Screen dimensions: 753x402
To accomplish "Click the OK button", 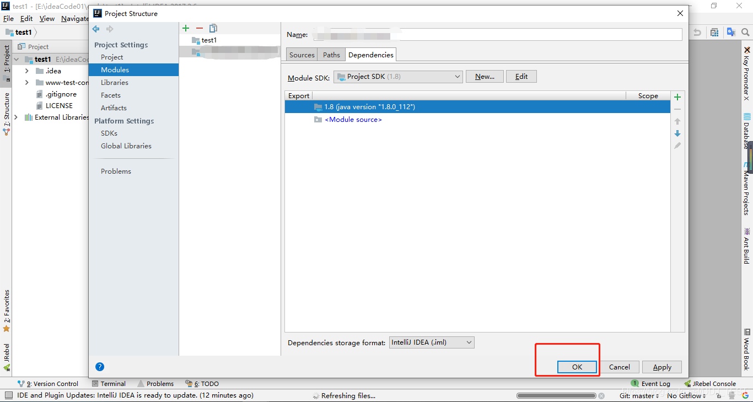I will [x=577, y=367].
